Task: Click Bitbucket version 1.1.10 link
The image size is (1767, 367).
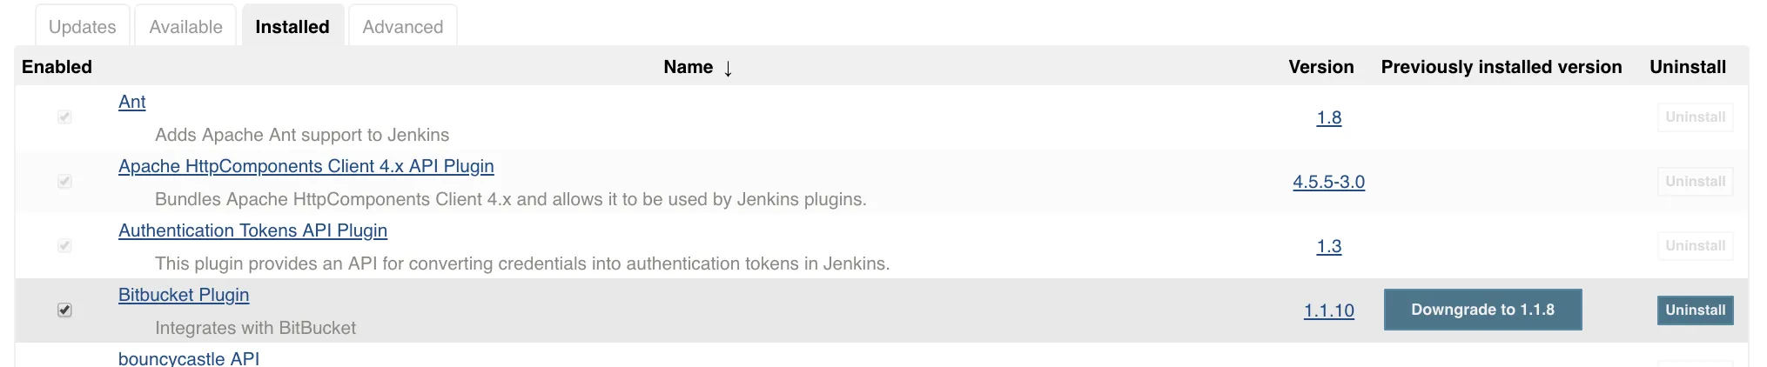Action: (x=1328, y=310)
